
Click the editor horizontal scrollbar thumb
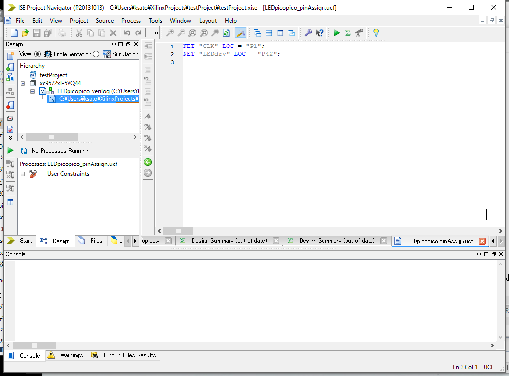tap(178, 231)
